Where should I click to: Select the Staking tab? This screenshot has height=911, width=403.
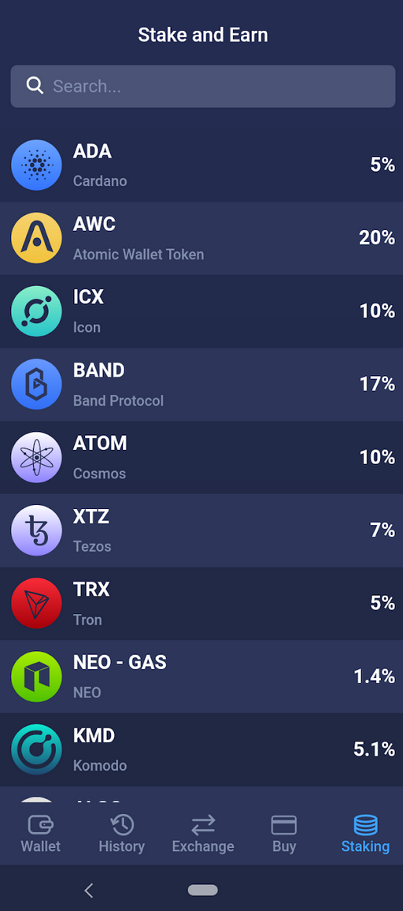365,833
